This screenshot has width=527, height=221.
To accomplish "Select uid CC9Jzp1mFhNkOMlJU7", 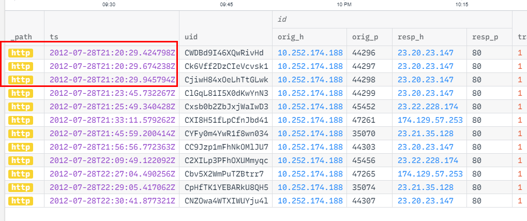I will tap(227, 147).
